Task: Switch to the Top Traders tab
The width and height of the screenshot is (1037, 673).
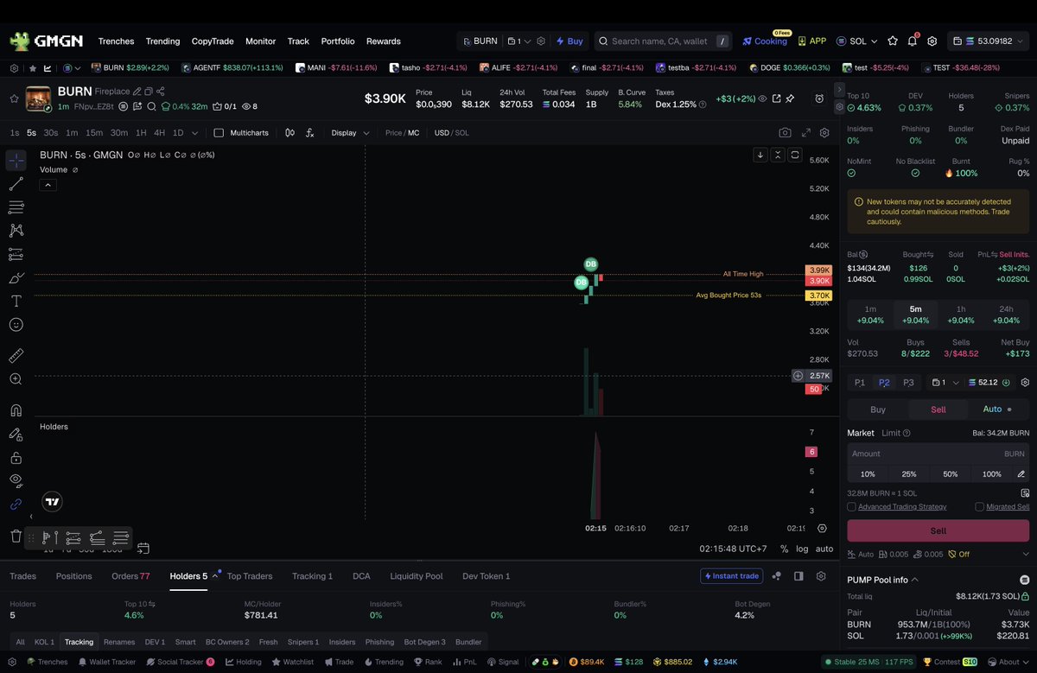Action: point(250,576)
